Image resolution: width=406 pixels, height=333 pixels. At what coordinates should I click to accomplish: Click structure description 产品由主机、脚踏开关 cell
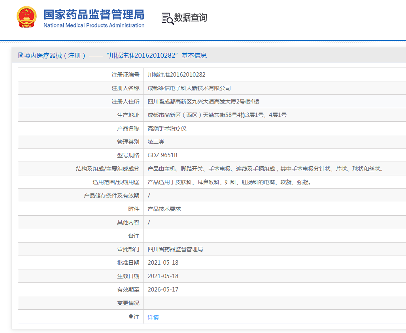click(265, 169)
